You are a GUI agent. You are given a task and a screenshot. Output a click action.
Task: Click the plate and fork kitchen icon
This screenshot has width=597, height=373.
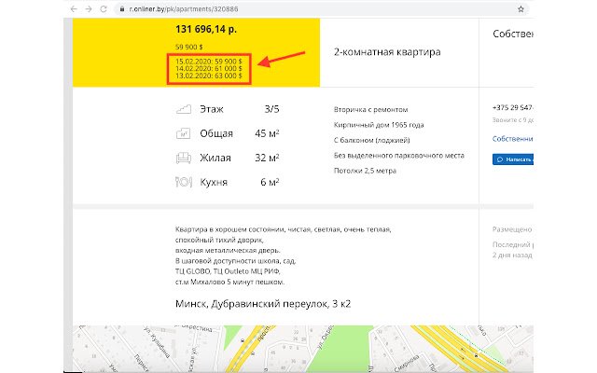(184, 183)
